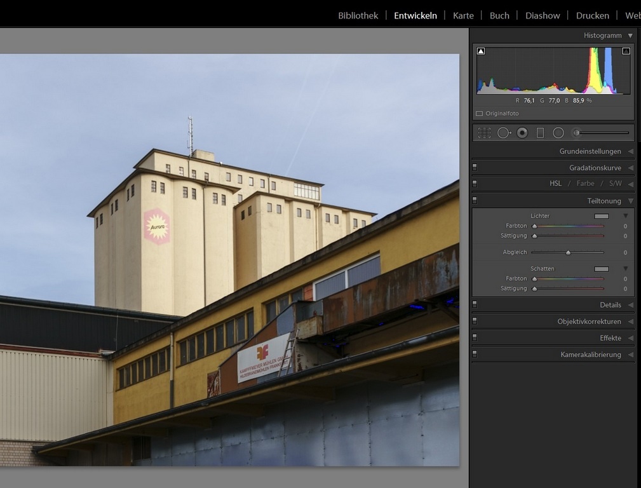Image resolution: width=641 pixels, height=488 pixels.
Task: Toggle the Teiltonung panel on/off switch
Action: pyautogui.click(x=475, y=201)
